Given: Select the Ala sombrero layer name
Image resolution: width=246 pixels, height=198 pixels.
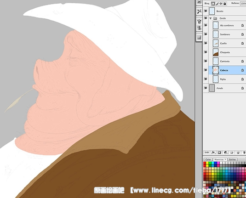Looking at the screenshot, I should tap(227, 25).
